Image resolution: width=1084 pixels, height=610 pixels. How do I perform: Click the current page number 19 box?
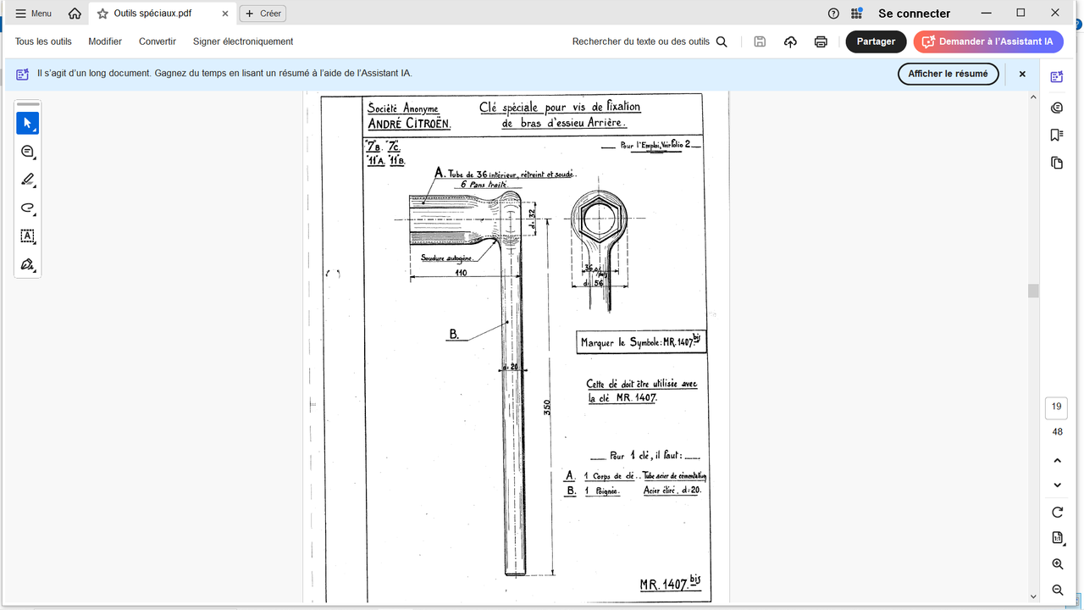coord(1057,407)
